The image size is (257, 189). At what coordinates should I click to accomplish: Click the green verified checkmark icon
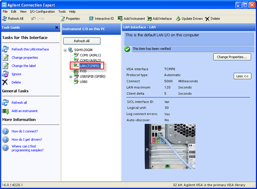click(x=127, y=49)
